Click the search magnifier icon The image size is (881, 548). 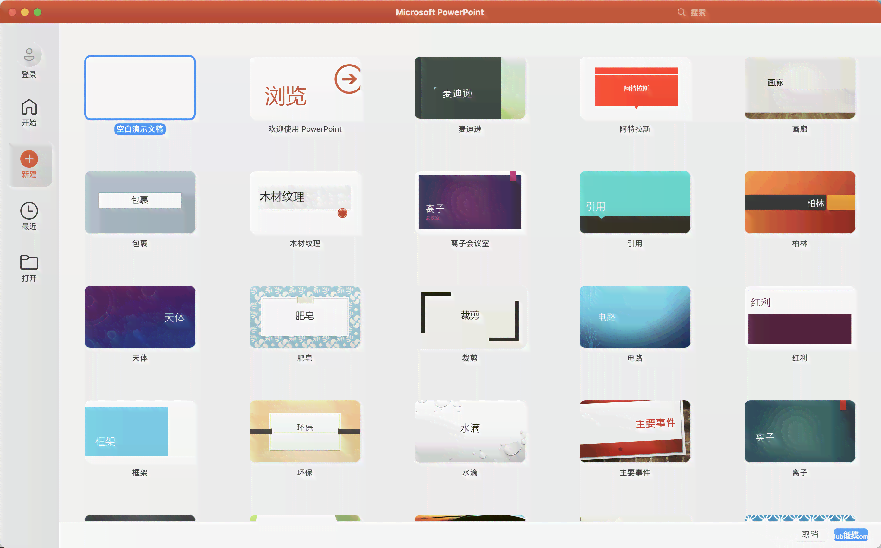pyautogui.click(x=681, y=12)
